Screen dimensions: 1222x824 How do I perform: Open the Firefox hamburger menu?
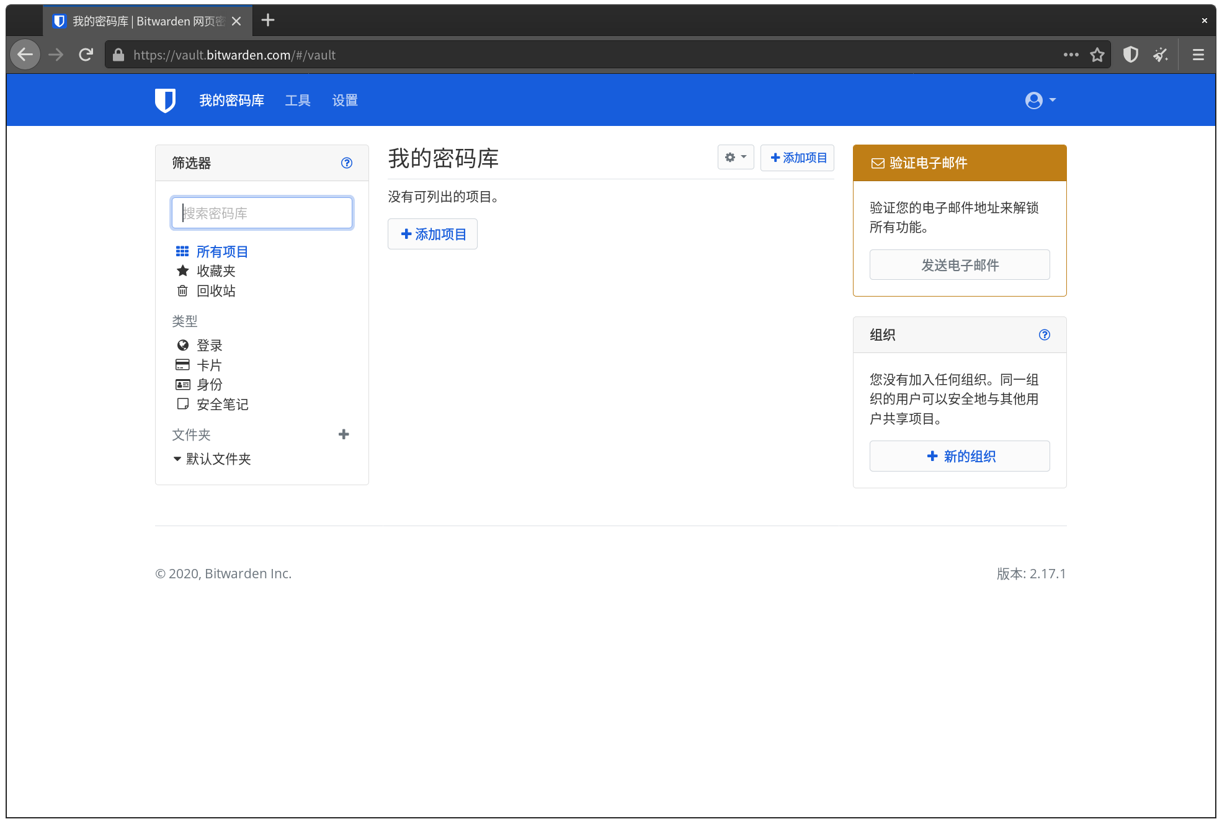click(x=1198, y=55)
